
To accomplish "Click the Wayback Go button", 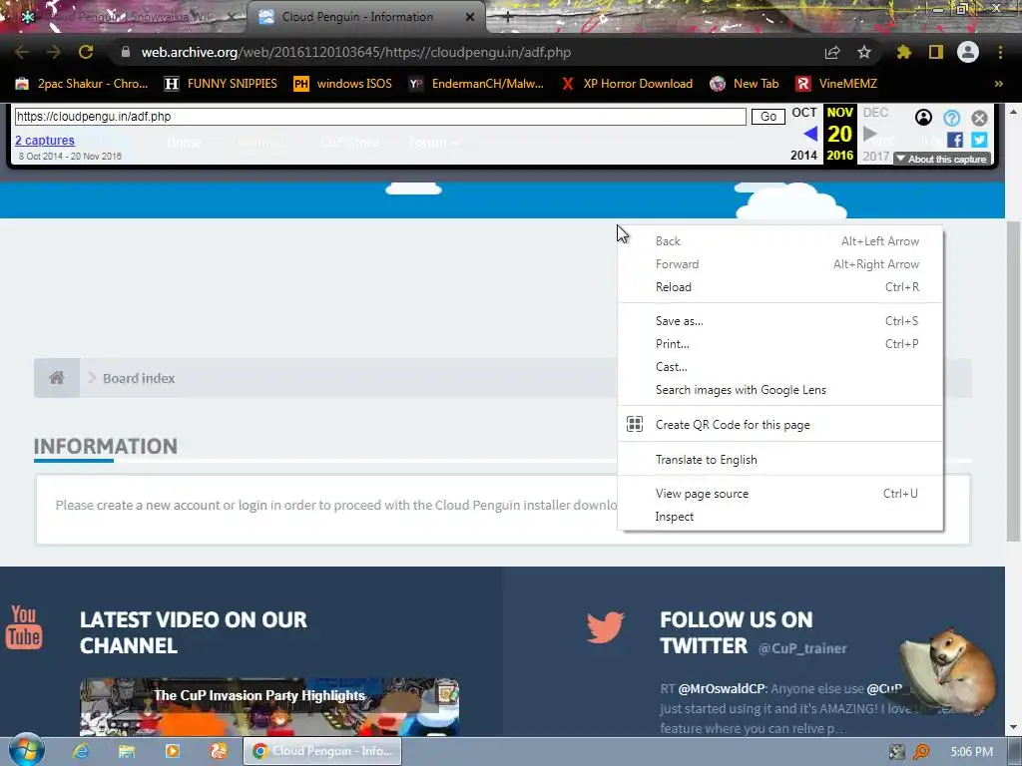I will [x=767, y=117].
